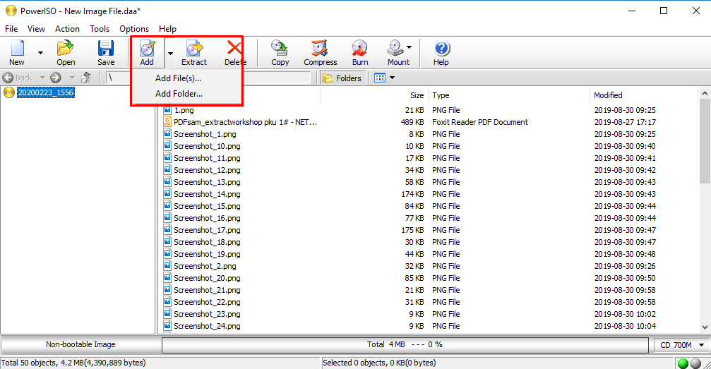Select Screenshot_22.png in the list
711x369 pixels.
[x=207, y=303]
